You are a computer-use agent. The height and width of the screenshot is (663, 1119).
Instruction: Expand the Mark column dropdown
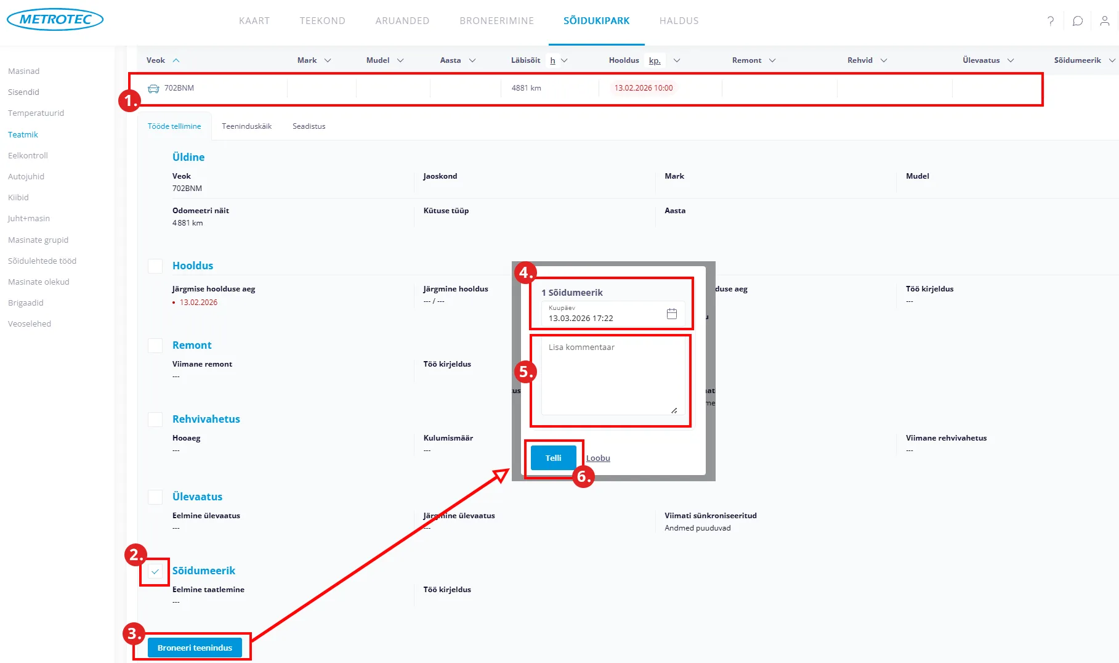click(328, 60)
